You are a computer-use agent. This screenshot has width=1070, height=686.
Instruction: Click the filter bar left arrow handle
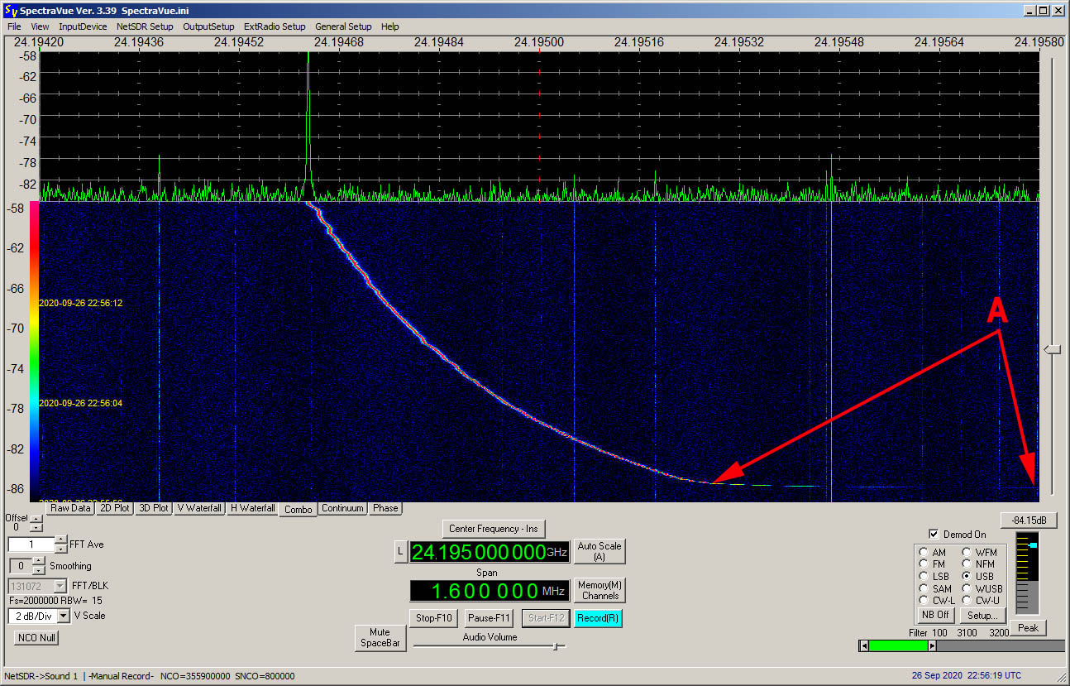click(x=864, y=645)
